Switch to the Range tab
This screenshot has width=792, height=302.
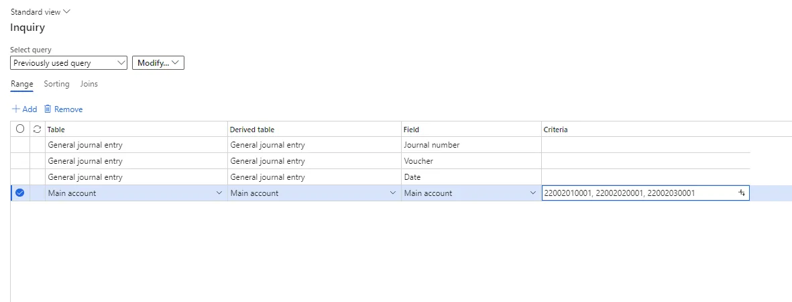pyautogui.click(x=21, y=84)
